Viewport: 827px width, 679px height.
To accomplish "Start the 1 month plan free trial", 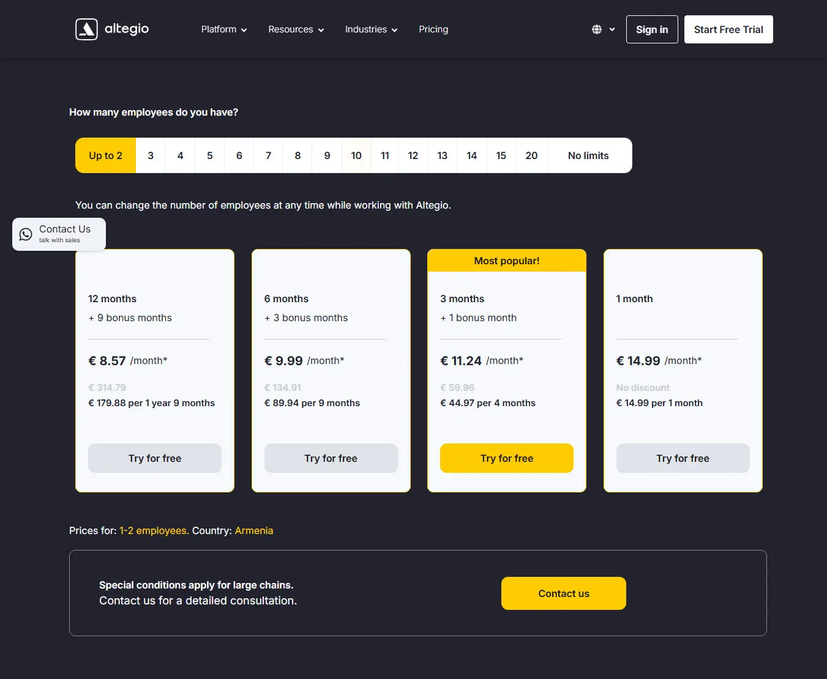I will coord(683,458).
